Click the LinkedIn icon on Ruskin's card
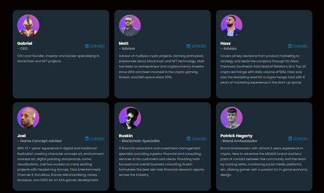 [x=188, y=139]
